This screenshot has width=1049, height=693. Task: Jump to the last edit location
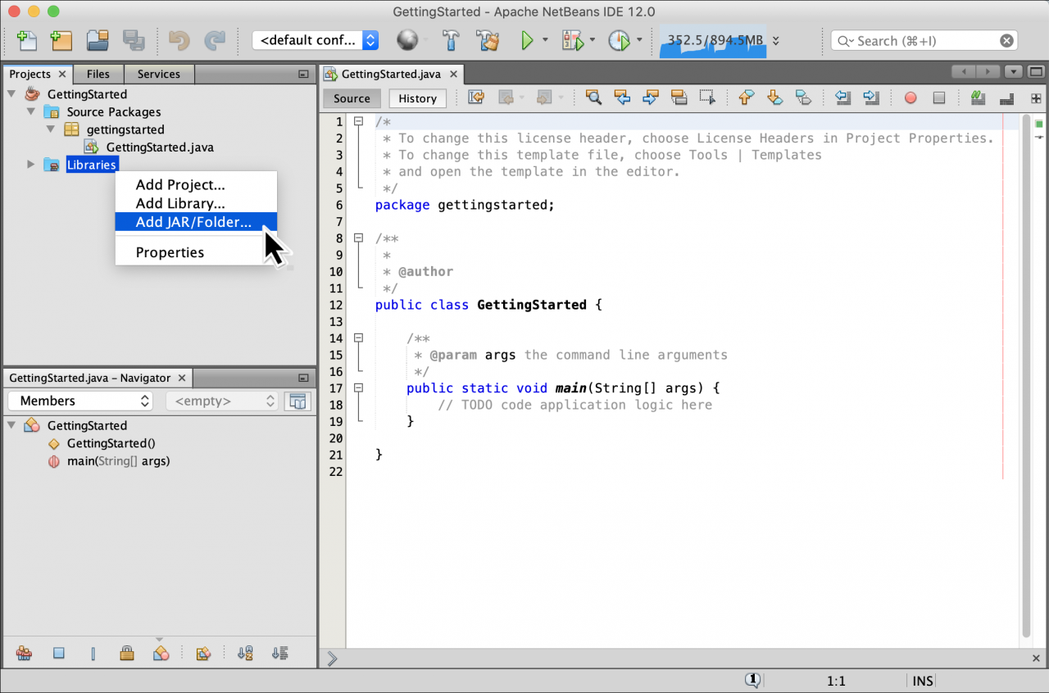click(x=476, y=97)
